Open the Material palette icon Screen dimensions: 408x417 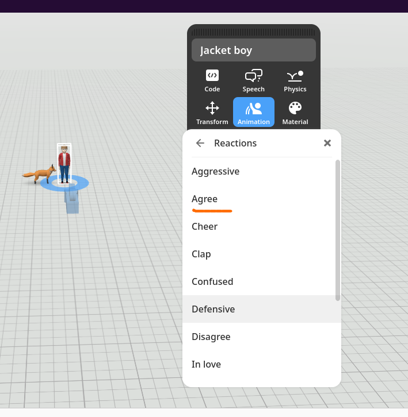[x=295, y=113]
